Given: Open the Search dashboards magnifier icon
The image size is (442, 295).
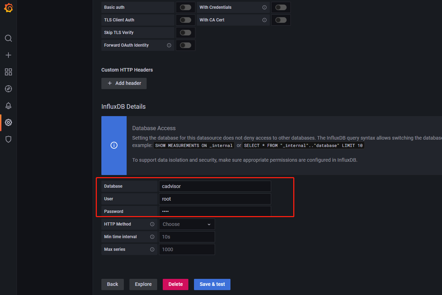Looking at the screenshot, I should (8, 38).
